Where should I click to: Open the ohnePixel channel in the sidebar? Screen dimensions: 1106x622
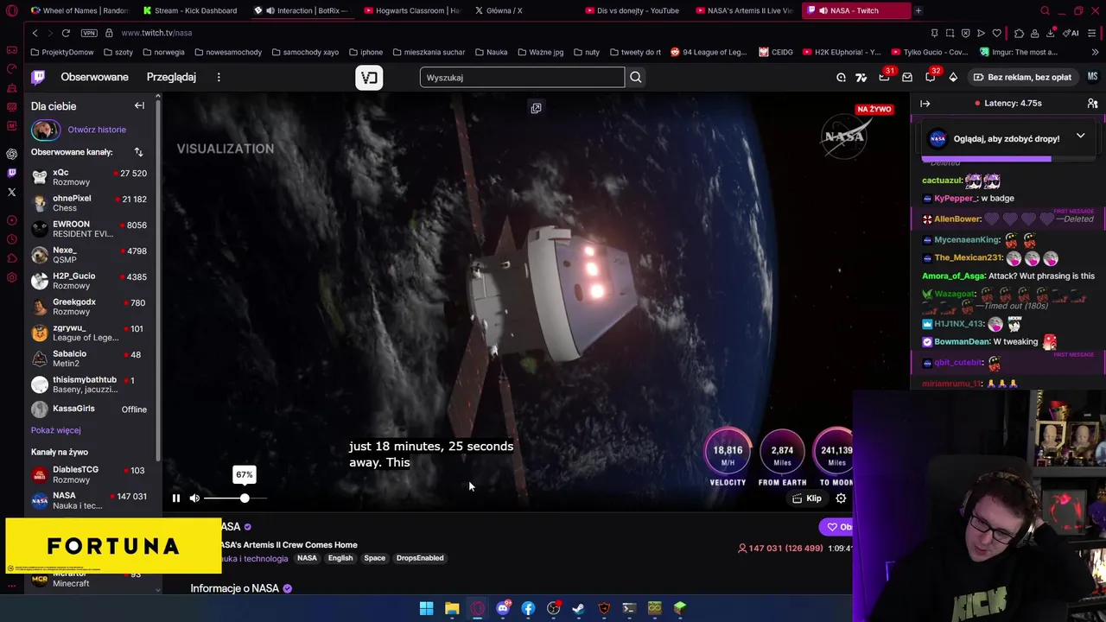(x=91, y=203)
